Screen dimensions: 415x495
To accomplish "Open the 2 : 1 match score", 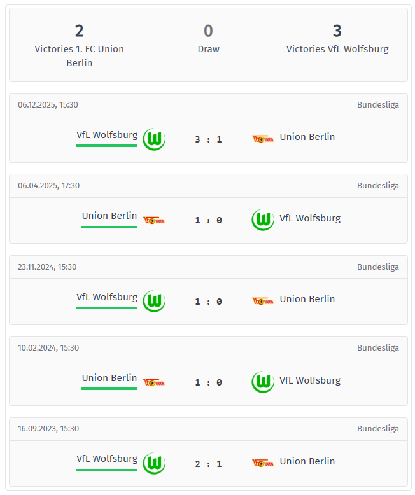I will click(208, 464).
